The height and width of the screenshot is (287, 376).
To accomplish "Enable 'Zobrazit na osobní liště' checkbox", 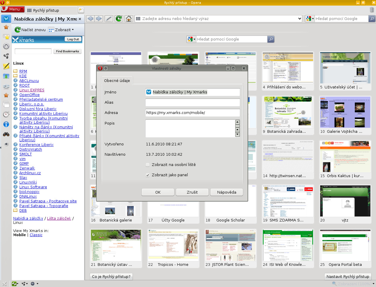I will [x=148, y=165].
